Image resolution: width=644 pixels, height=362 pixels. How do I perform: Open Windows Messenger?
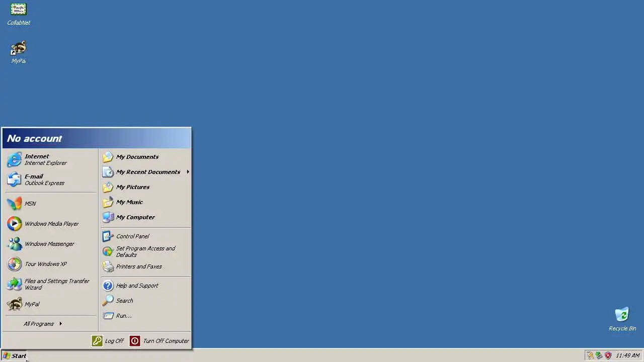point(50,244)
